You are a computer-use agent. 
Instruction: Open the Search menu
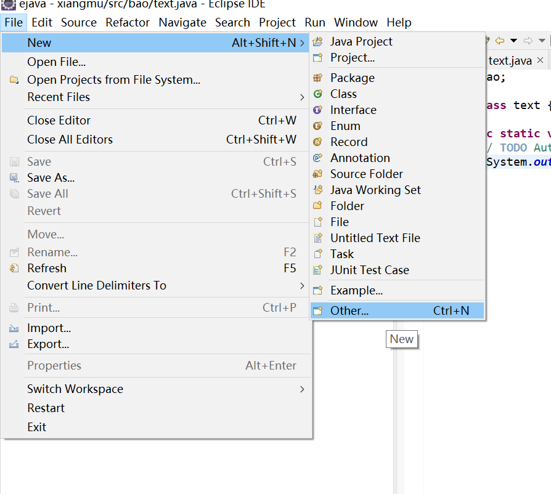click(x=232, y=22)
